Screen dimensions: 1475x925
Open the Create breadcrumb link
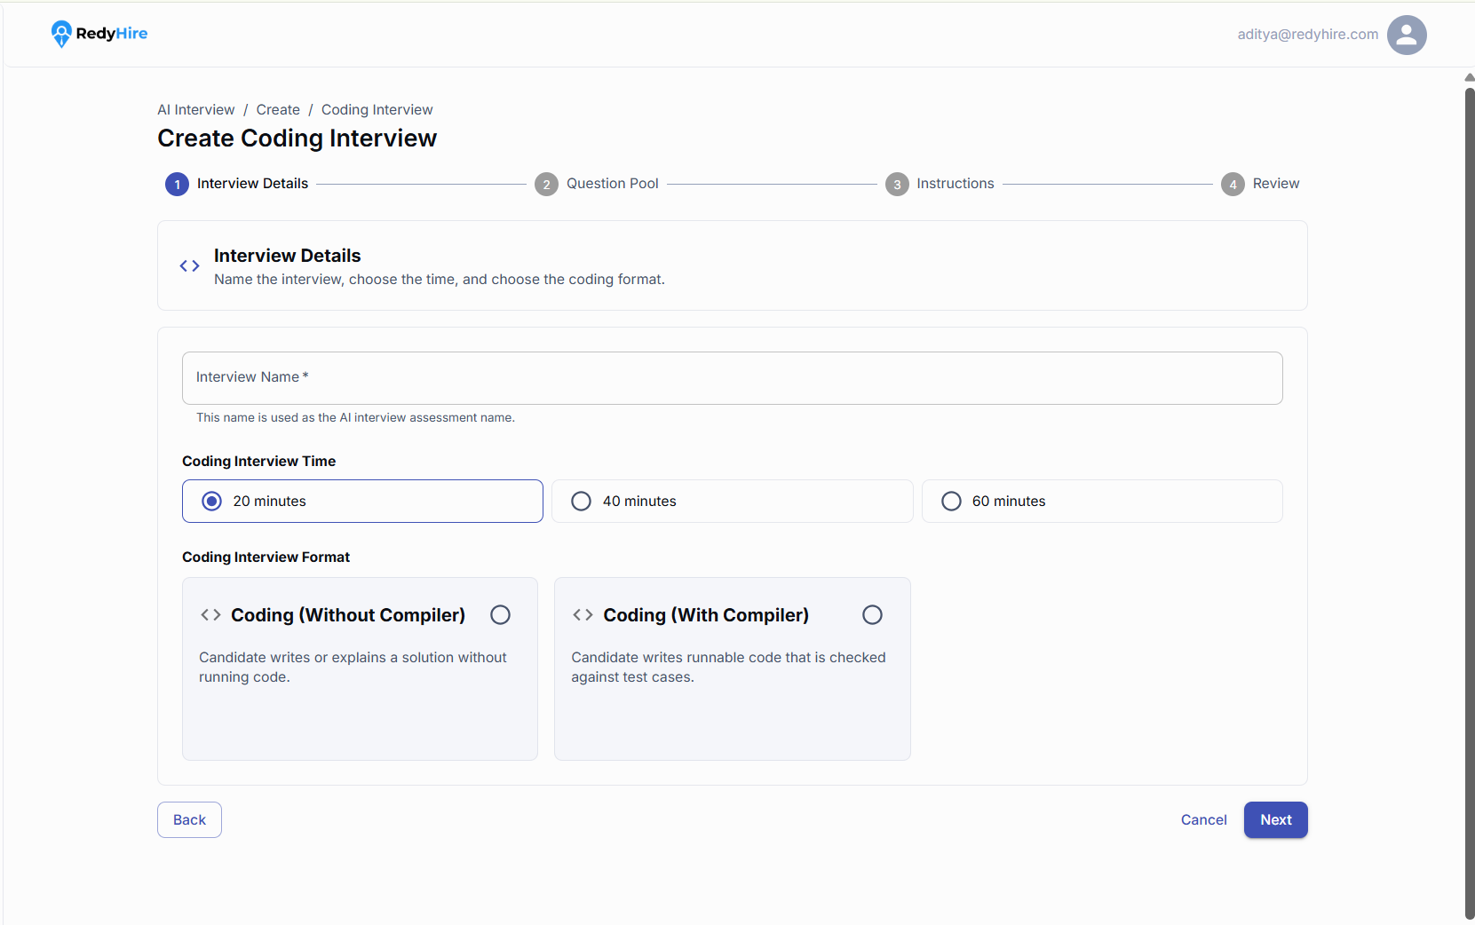pyautogui.click(x=278, y=109)
